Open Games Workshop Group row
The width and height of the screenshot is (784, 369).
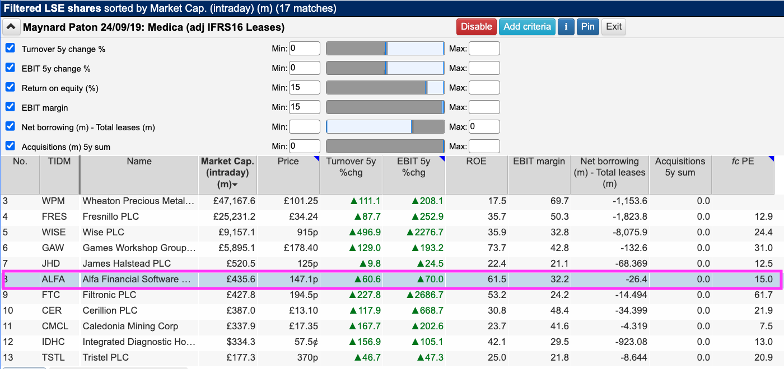point(139,248)
